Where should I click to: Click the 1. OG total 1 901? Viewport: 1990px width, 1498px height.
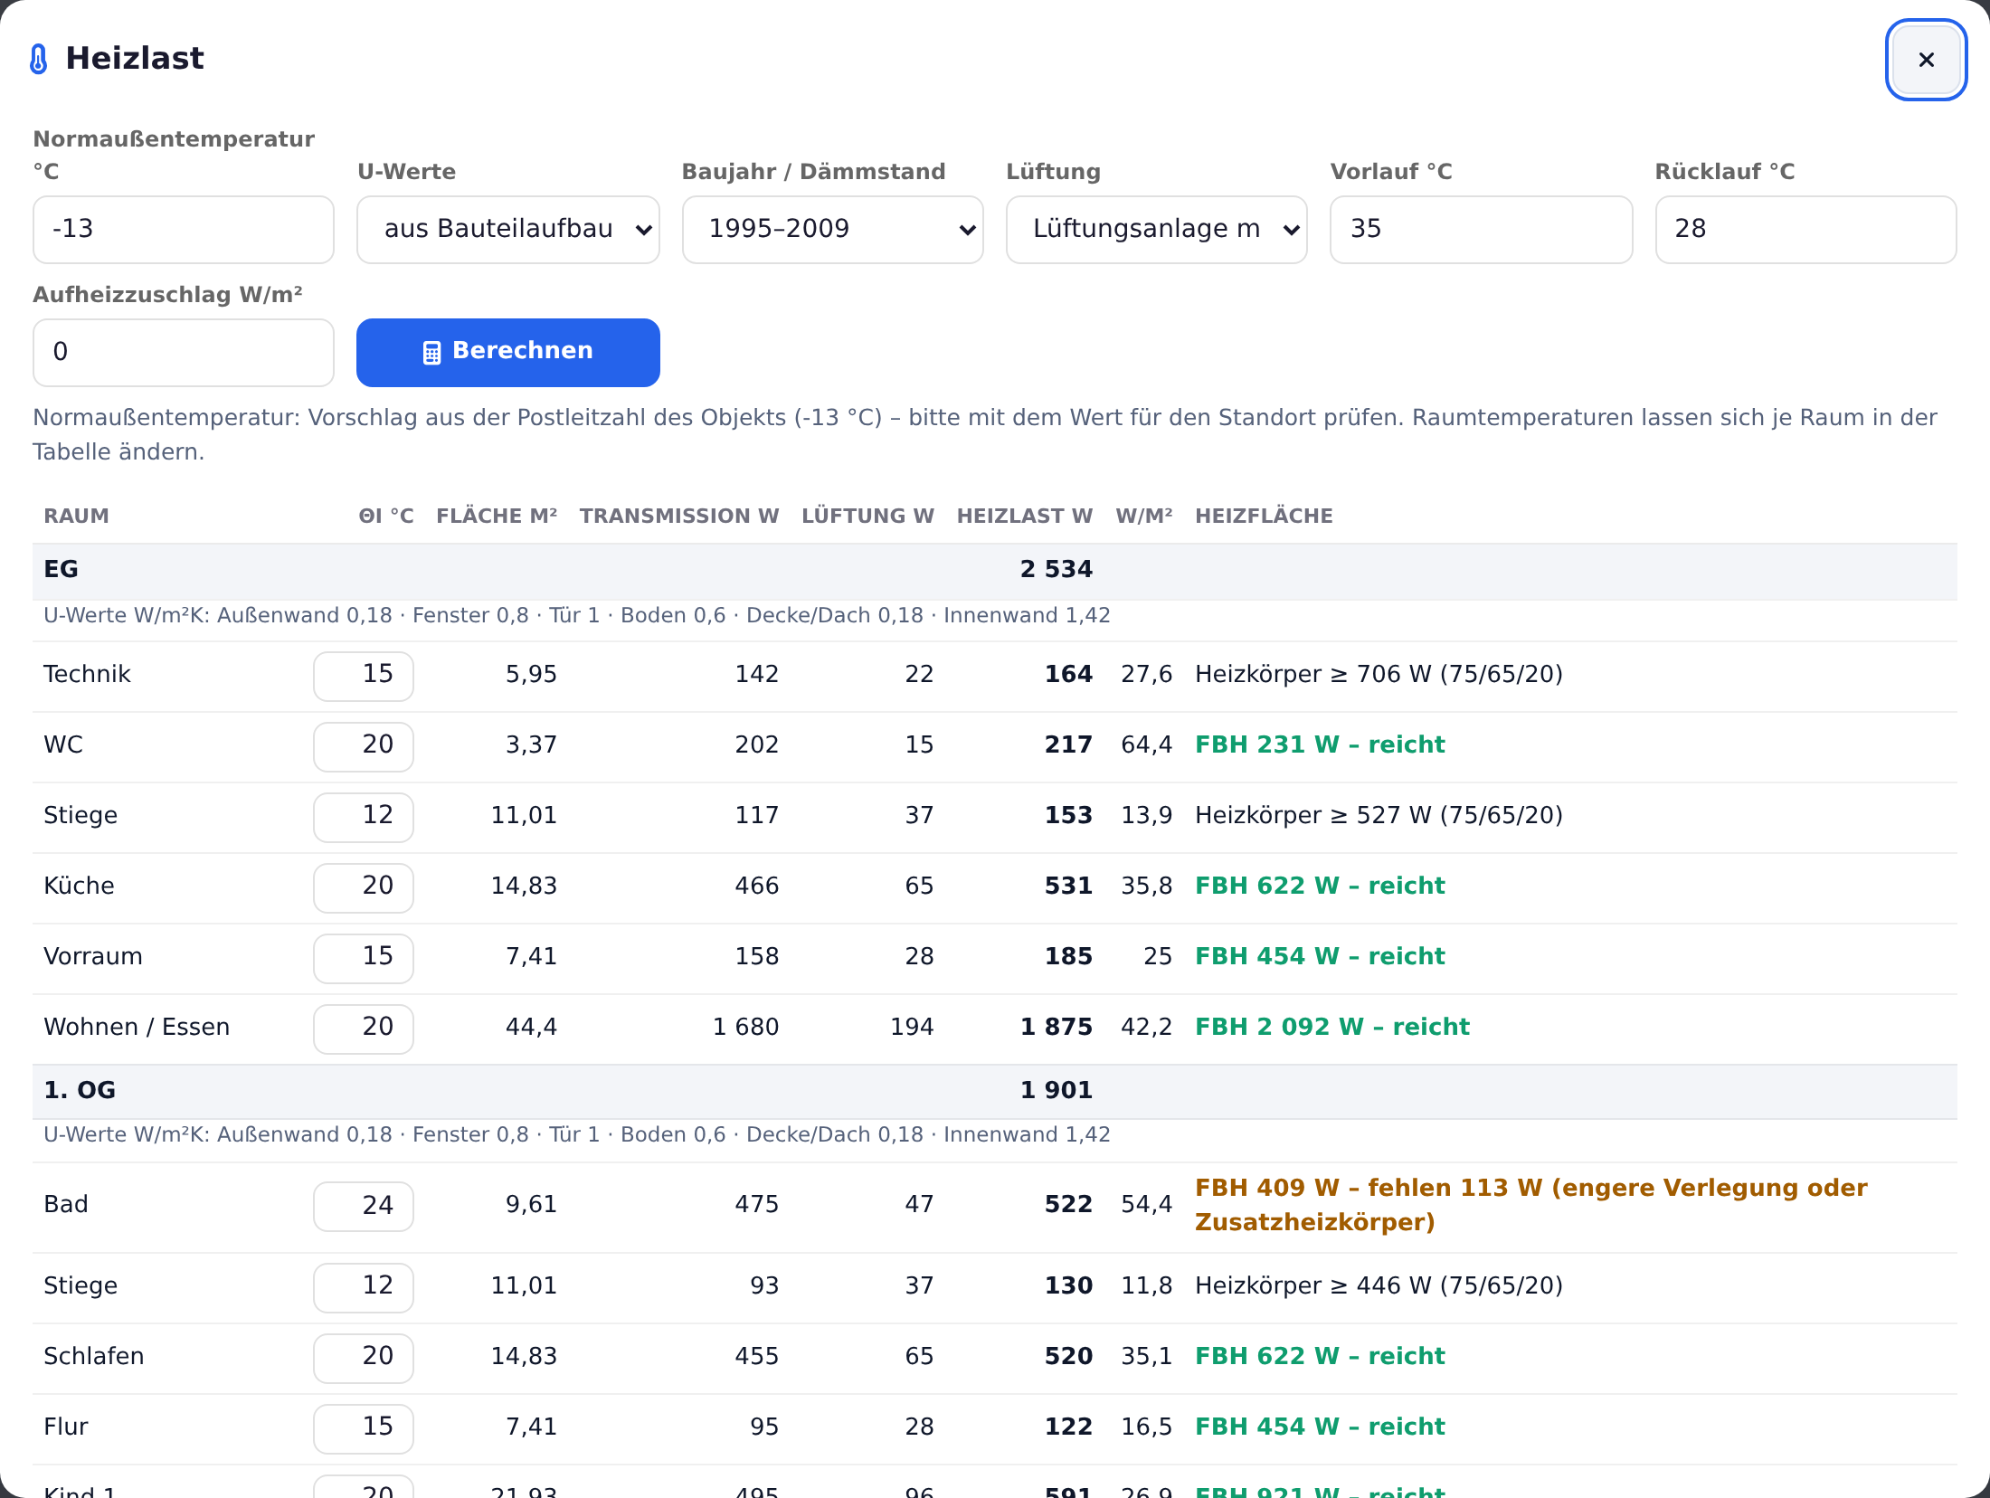click(1056, 1090)
